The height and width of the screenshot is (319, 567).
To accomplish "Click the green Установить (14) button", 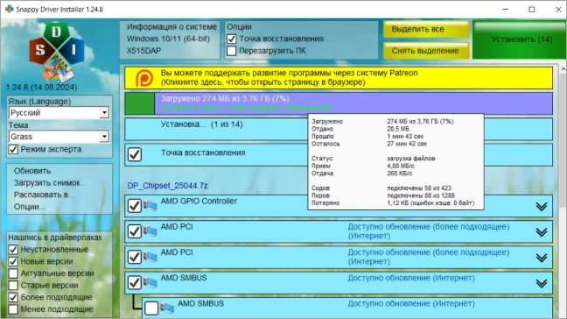I will (520, 39).
